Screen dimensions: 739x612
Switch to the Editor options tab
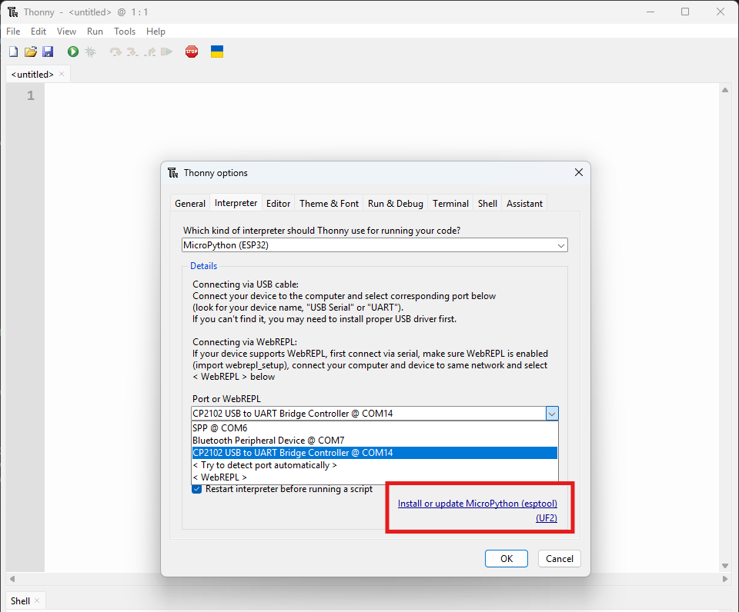[x=278, y=204]
